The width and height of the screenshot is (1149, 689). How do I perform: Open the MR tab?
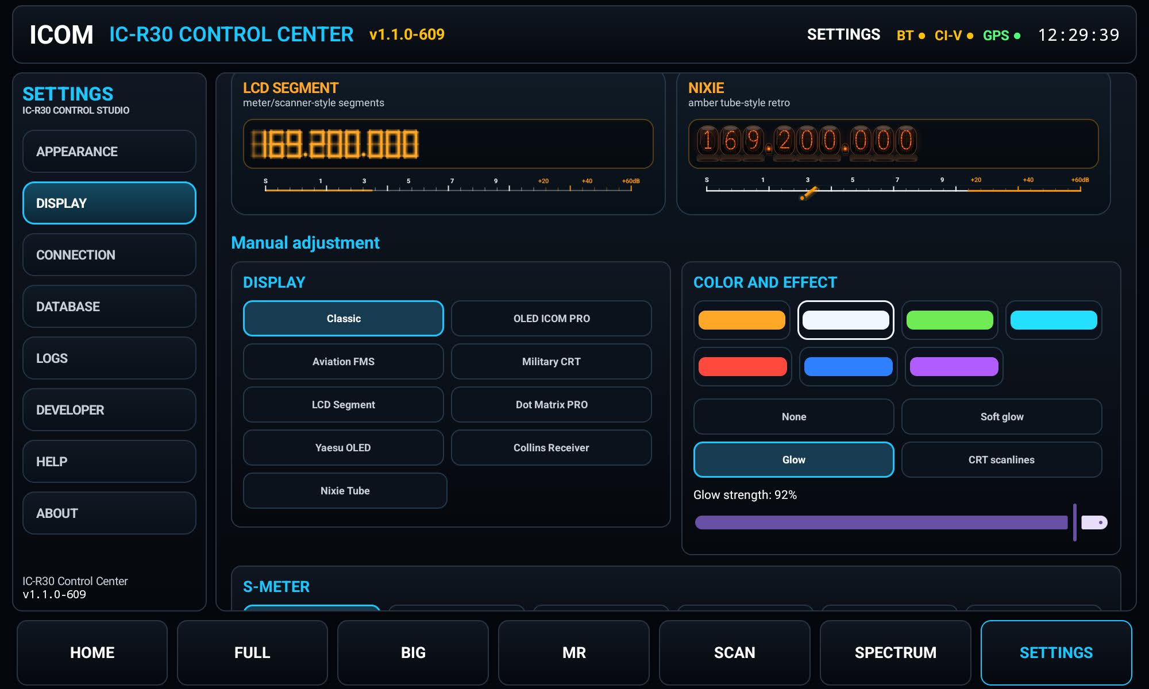pyautogui.click(x=574, y=653)
